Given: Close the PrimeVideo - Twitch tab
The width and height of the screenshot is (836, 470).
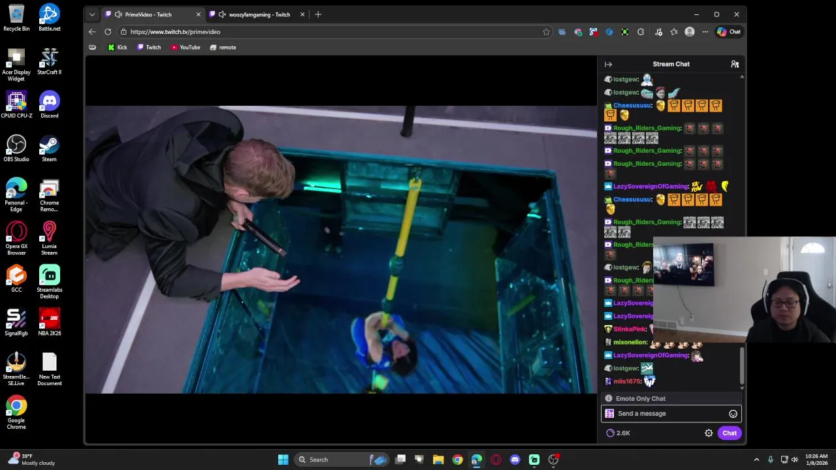Looking at the screenshot, I should 199,14.
